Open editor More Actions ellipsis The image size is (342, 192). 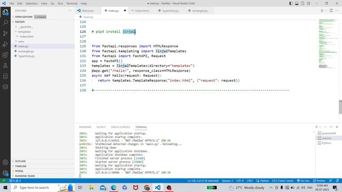pos(337,11)
